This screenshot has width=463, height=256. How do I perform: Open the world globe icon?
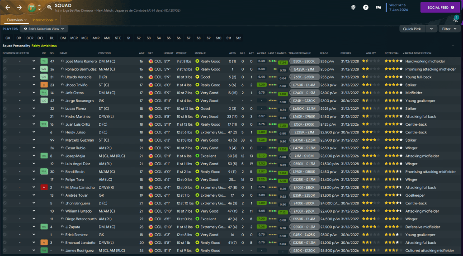pos(353,8)
